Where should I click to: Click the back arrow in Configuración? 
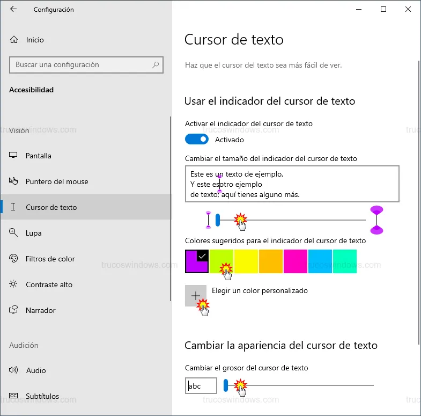tap(13, 9)
